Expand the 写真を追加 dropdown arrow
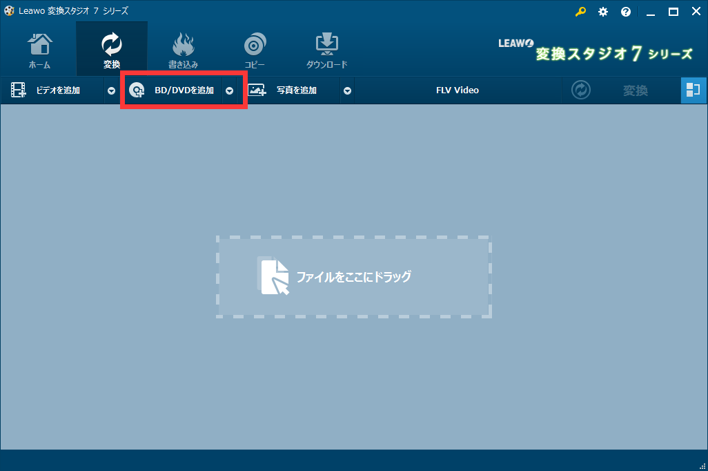This screenshot has height=471, width=708. tap(348, 90)
